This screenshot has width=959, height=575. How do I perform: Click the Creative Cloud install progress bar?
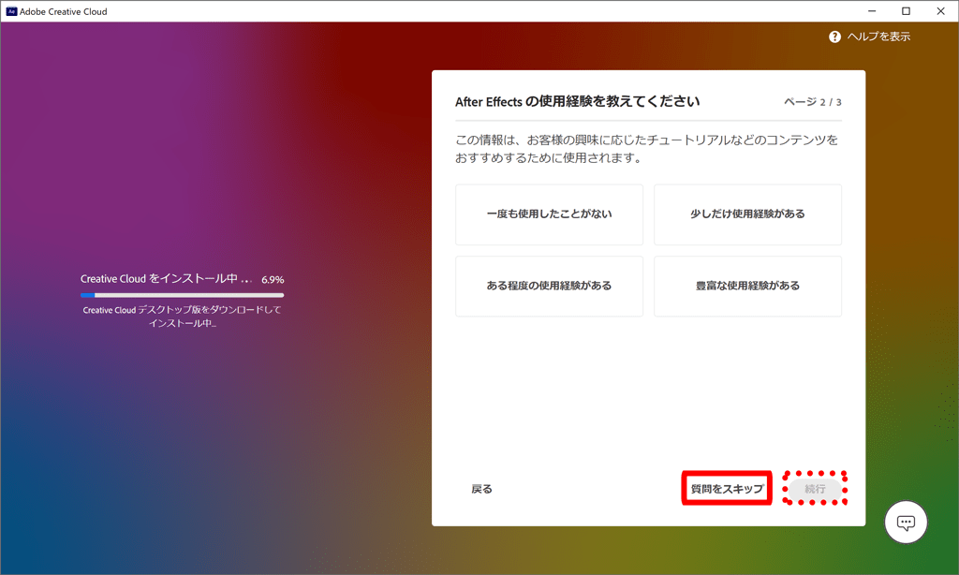coord(182,295)
